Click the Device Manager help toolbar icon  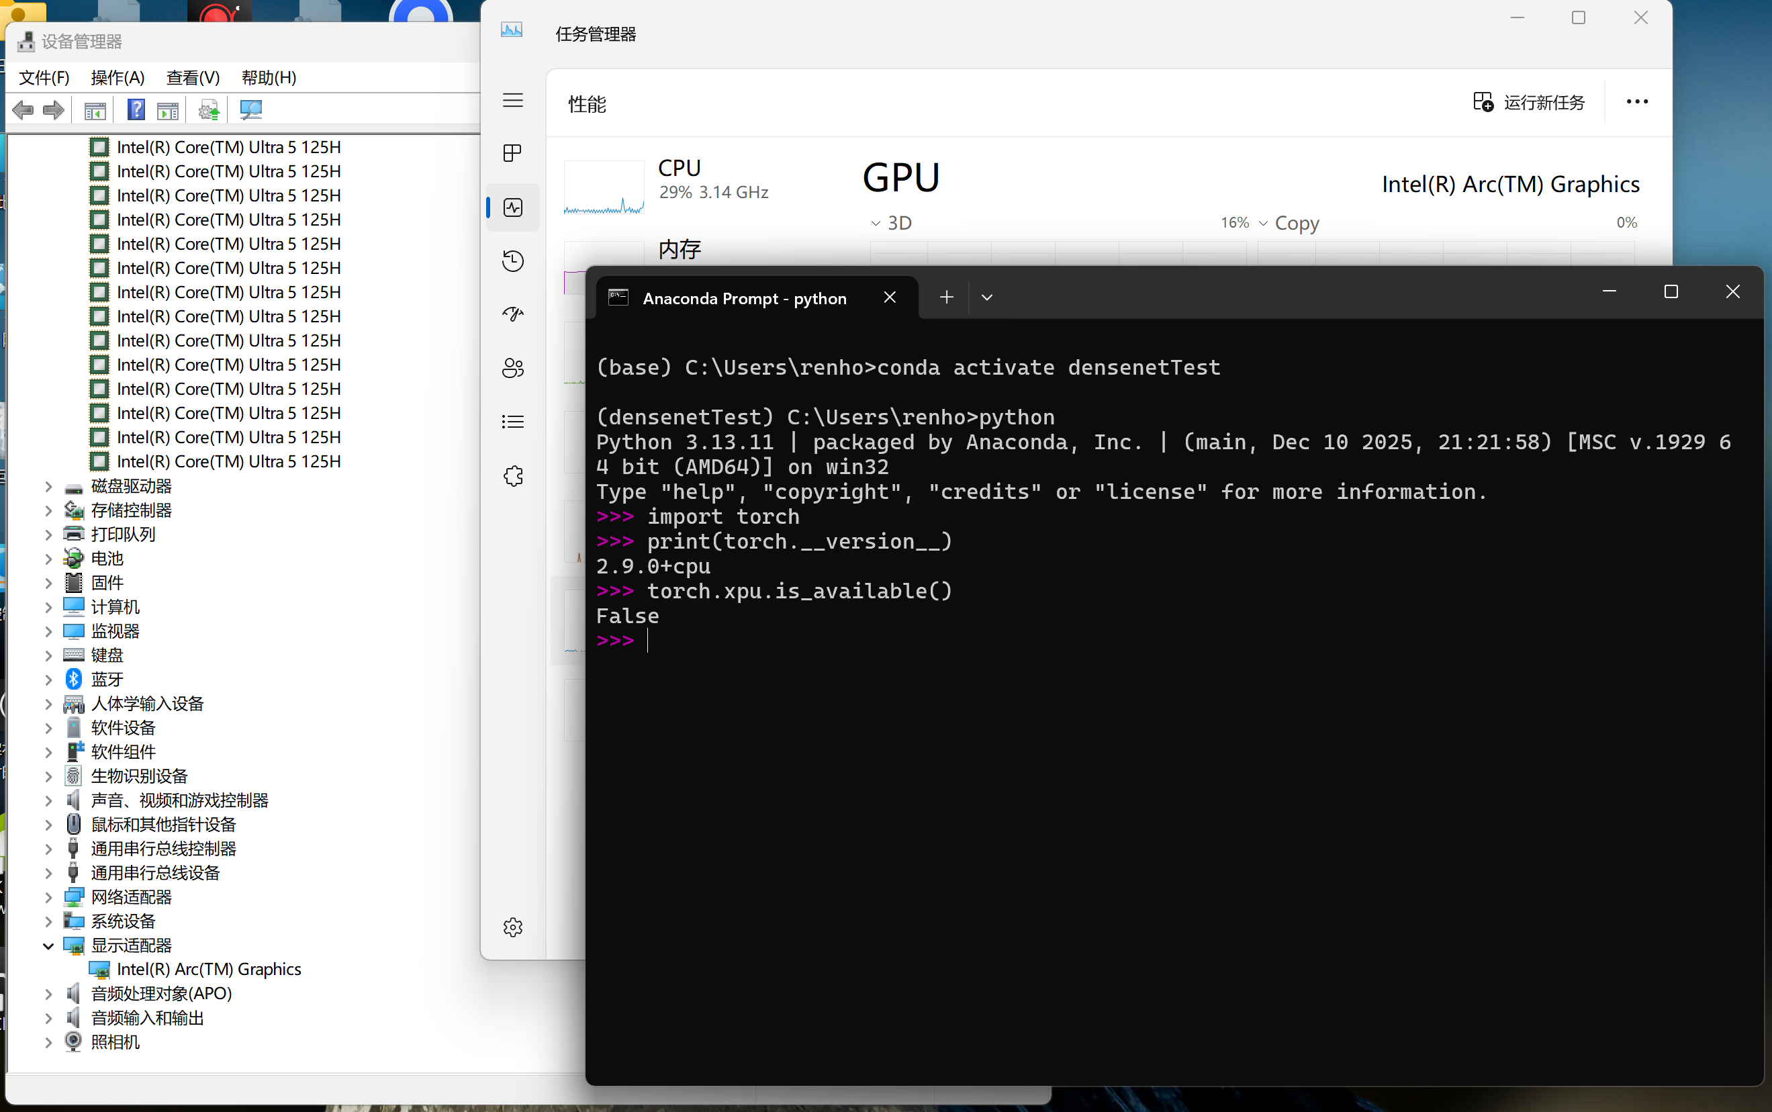[x=136, y=110]
